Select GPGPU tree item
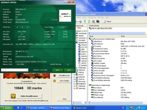Screen dimensions: 147x110 (84, 63)
